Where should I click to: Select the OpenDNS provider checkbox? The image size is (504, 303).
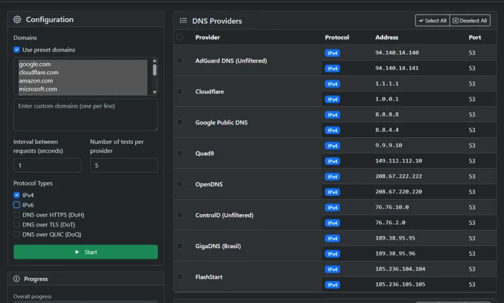[180, 184]
